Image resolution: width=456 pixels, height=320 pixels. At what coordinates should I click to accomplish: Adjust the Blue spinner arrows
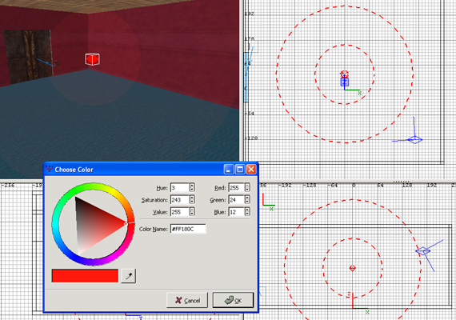pos(247,212)
